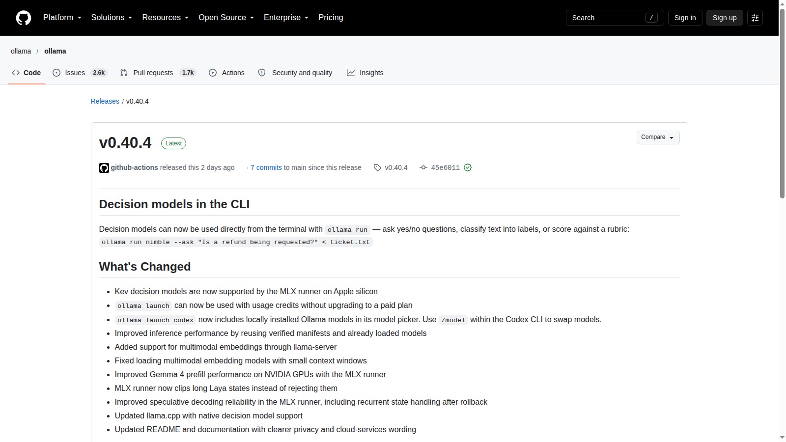Click the 'released this 2 days ago' text
The width and height of the screenshot is (786, 442).
197,168
